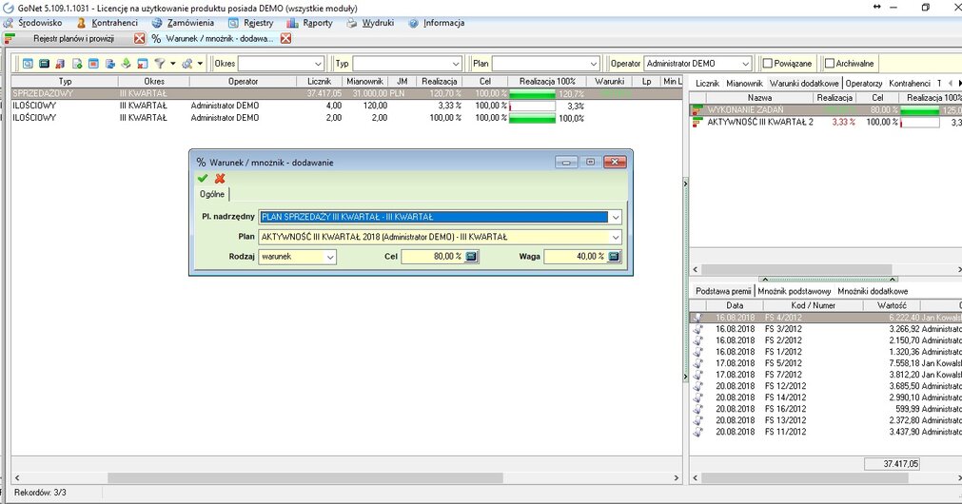
Task: Click the add-document icon with green plus
Action: (x=77, y=63)
